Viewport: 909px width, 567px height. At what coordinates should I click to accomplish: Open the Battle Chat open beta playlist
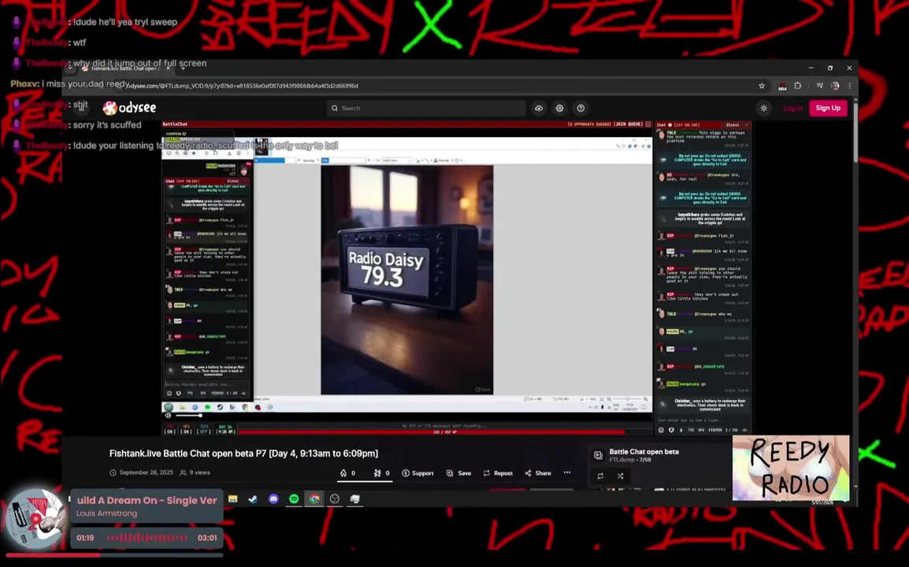click(644, 451)
